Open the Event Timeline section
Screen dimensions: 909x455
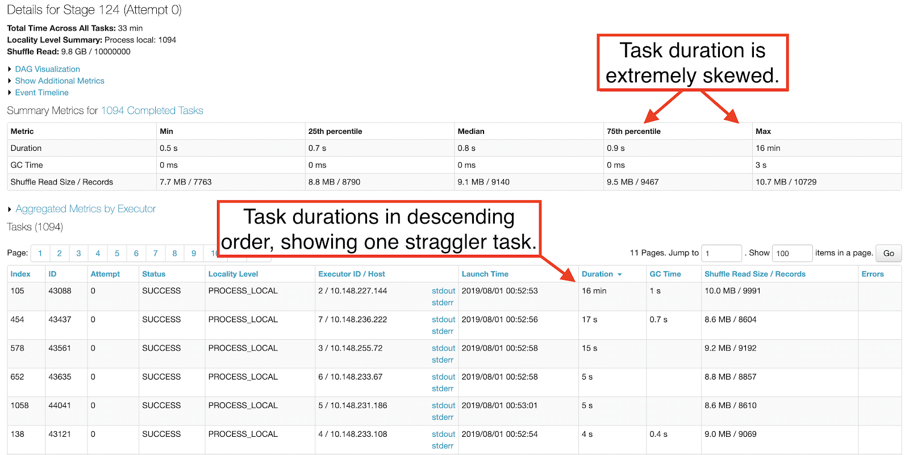41,92
